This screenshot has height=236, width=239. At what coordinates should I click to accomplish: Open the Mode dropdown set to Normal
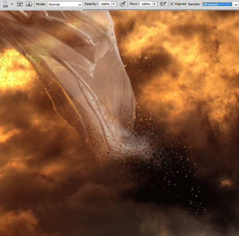65,4
